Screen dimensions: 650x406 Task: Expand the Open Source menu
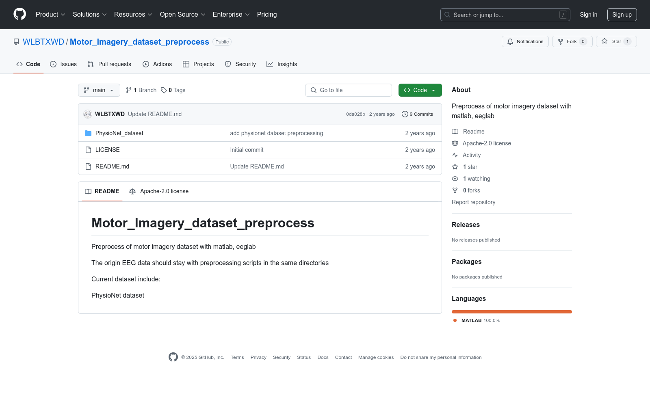(x=183, y=14)
